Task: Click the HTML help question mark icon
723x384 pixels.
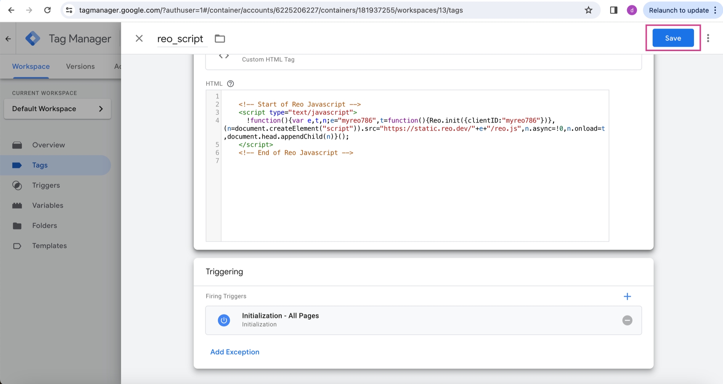Action: tap(230, 84)
